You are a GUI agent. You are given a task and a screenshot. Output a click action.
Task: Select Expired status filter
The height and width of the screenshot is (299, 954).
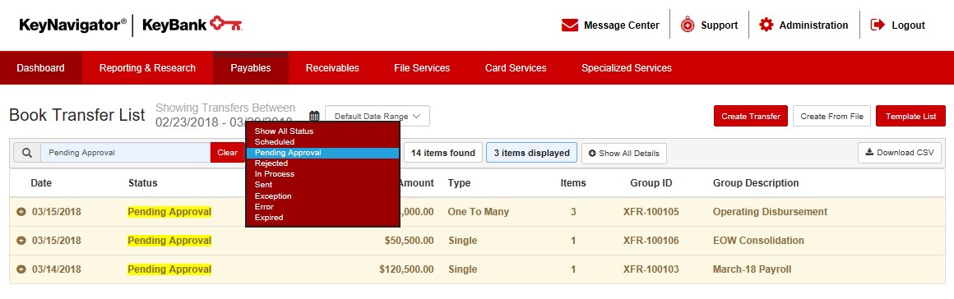point(322,218)
